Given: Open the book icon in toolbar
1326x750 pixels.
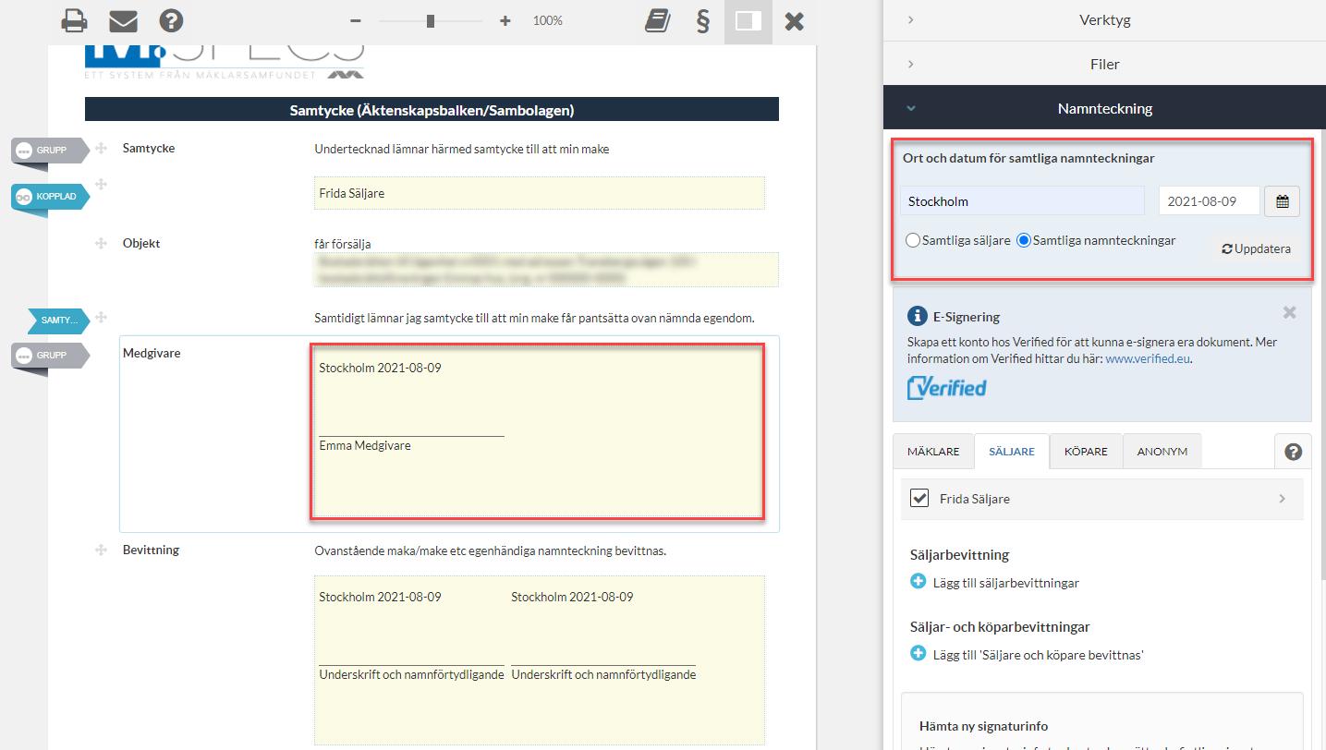Looking at the screenshot, I should pyautogui.click(x=657, y=20).
